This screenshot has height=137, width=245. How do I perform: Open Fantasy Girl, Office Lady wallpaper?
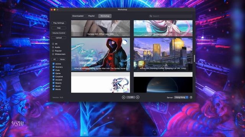100,28
